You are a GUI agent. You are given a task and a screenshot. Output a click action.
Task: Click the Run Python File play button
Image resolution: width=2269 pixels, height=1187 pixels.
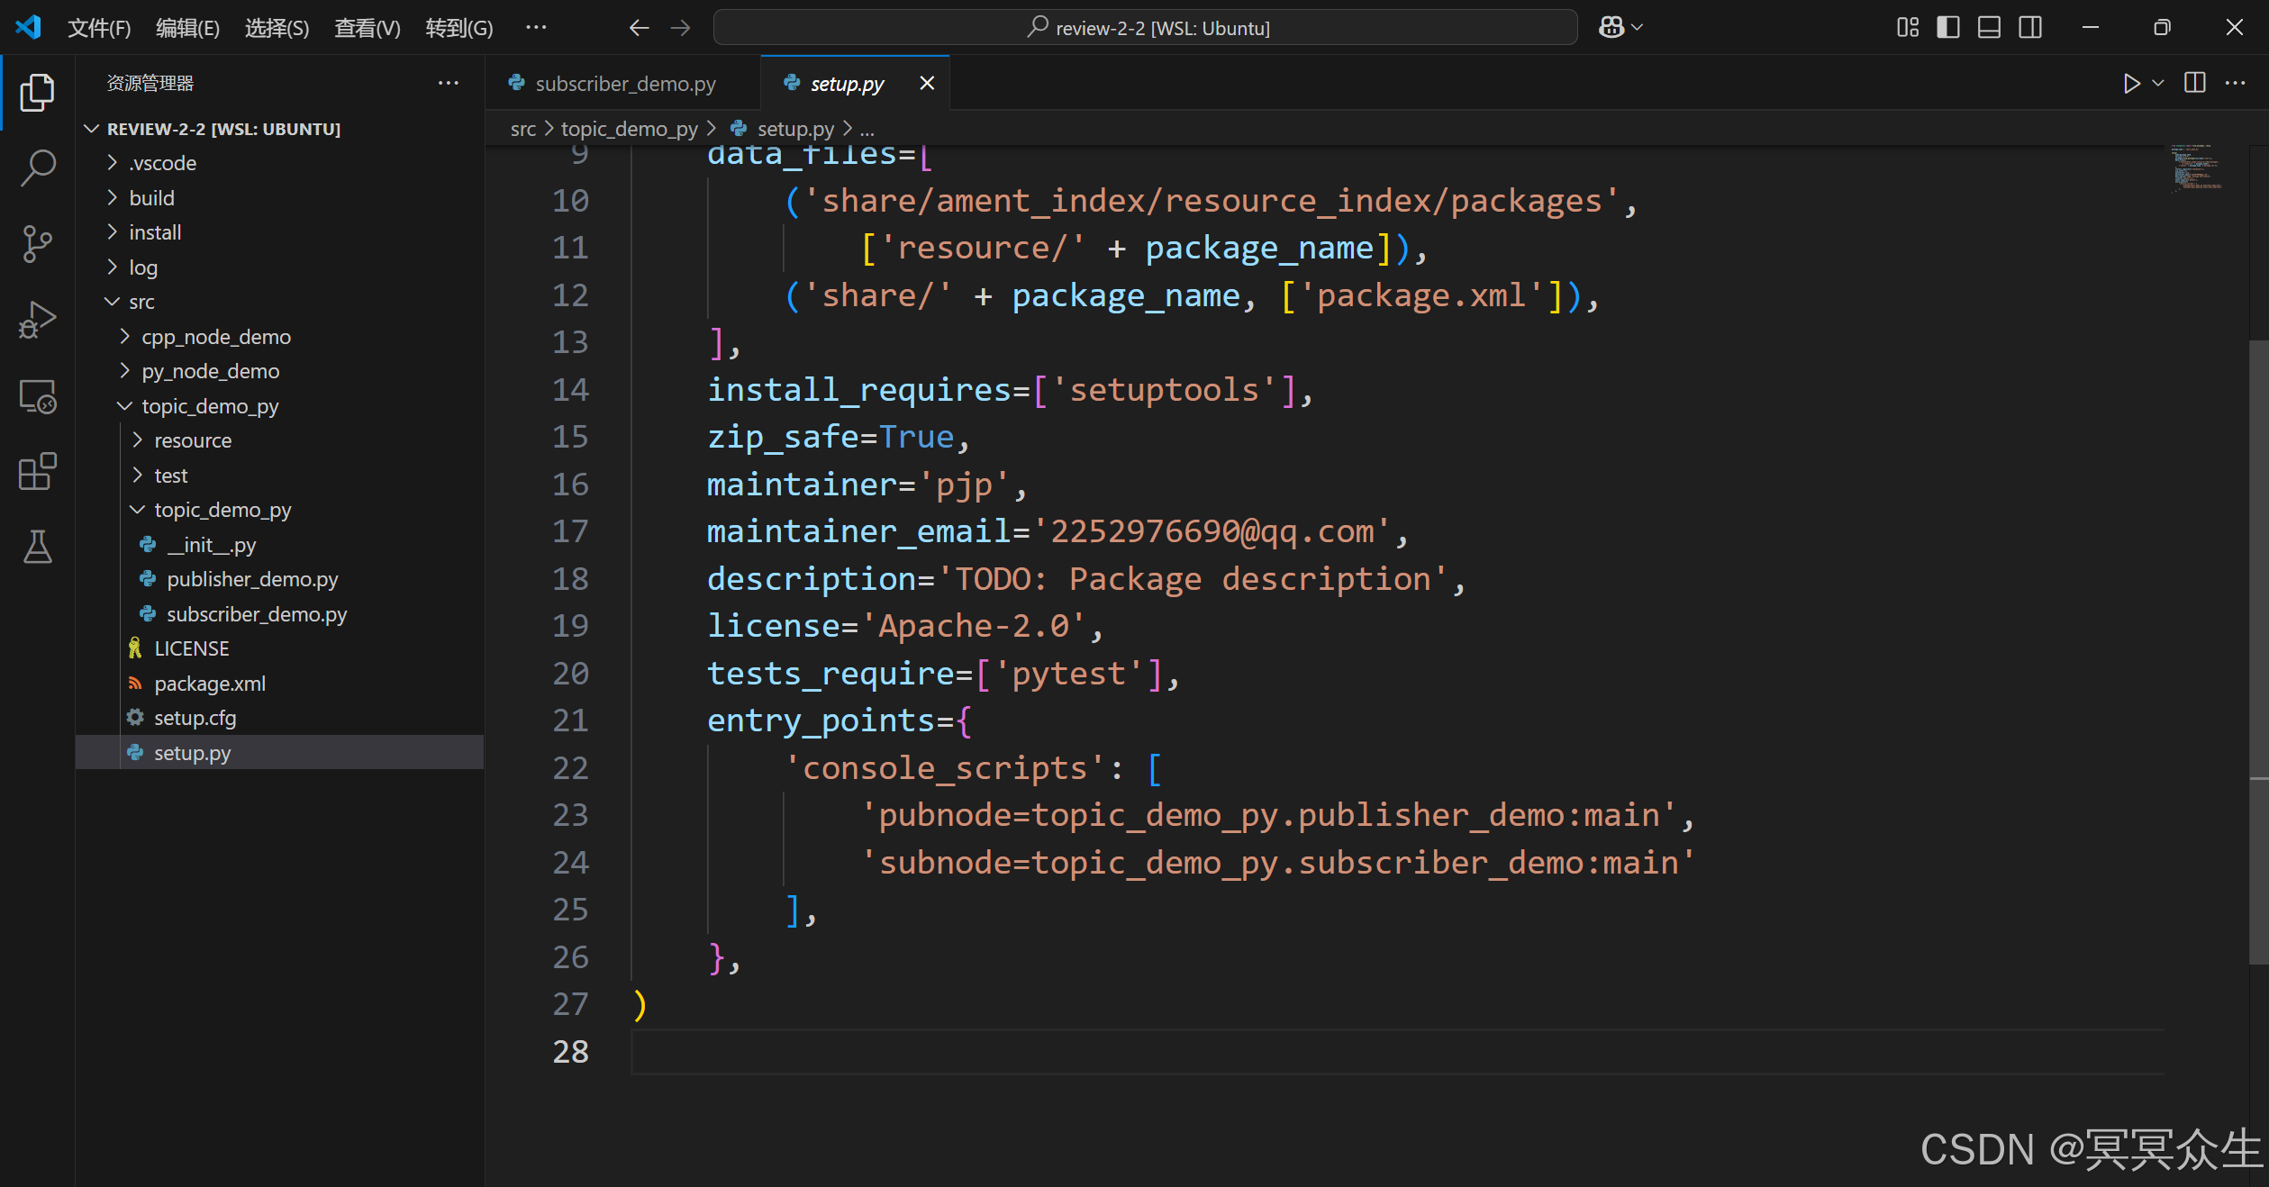pos(2130,84)
